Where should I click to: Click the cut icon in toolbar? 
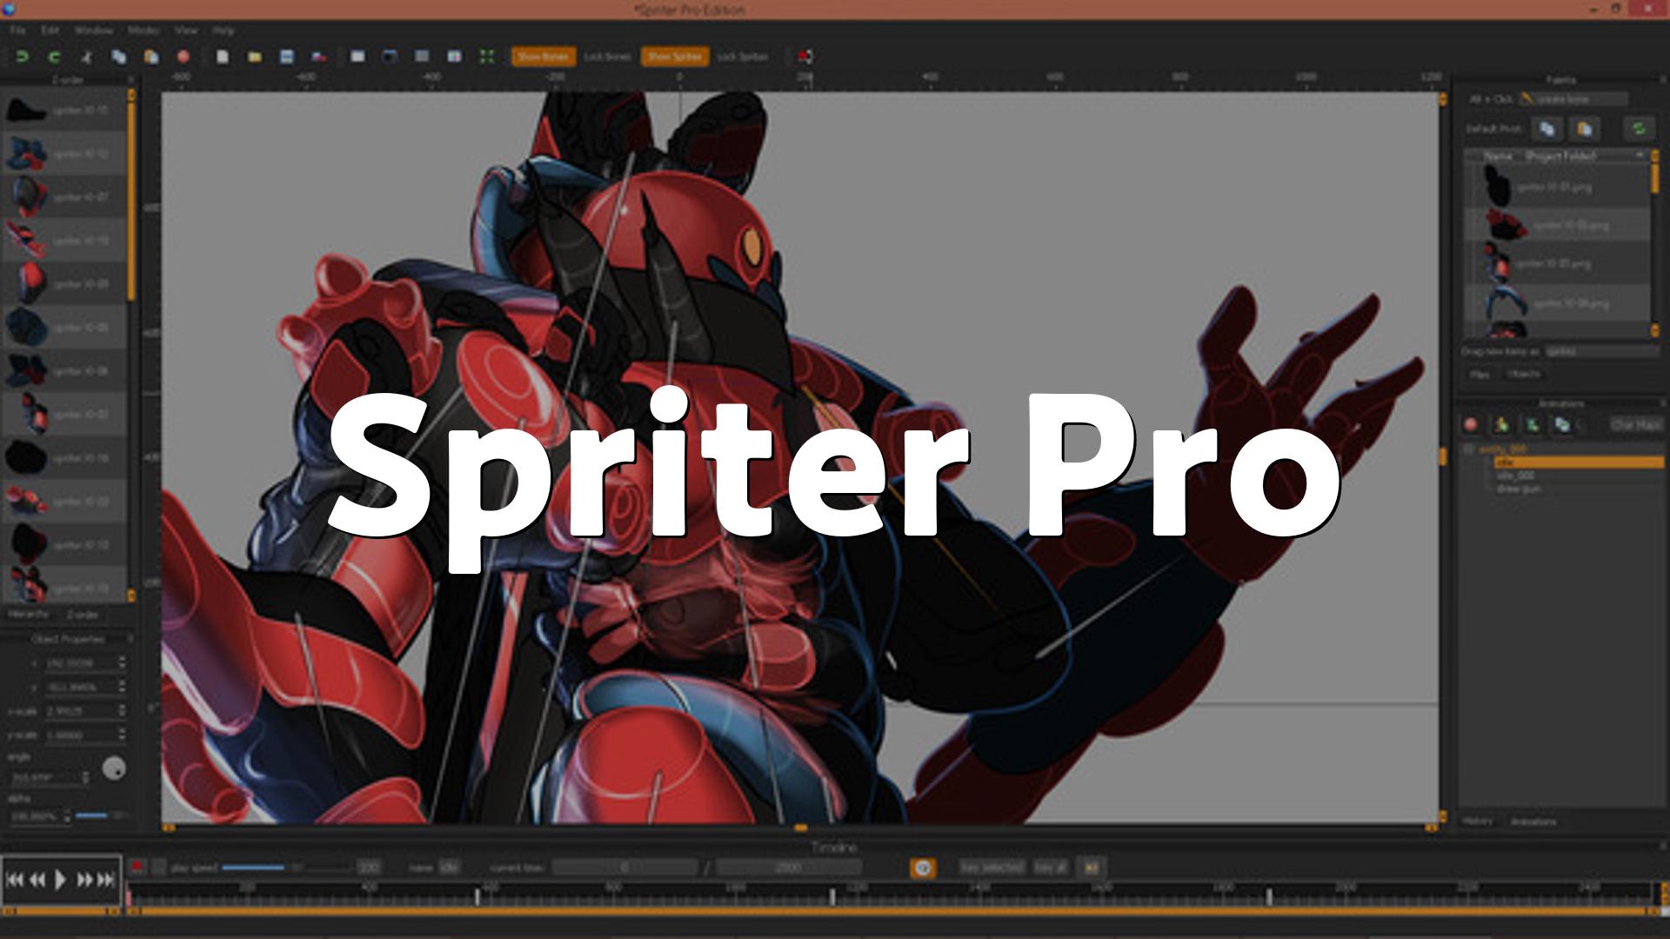[x=86, y=57]
